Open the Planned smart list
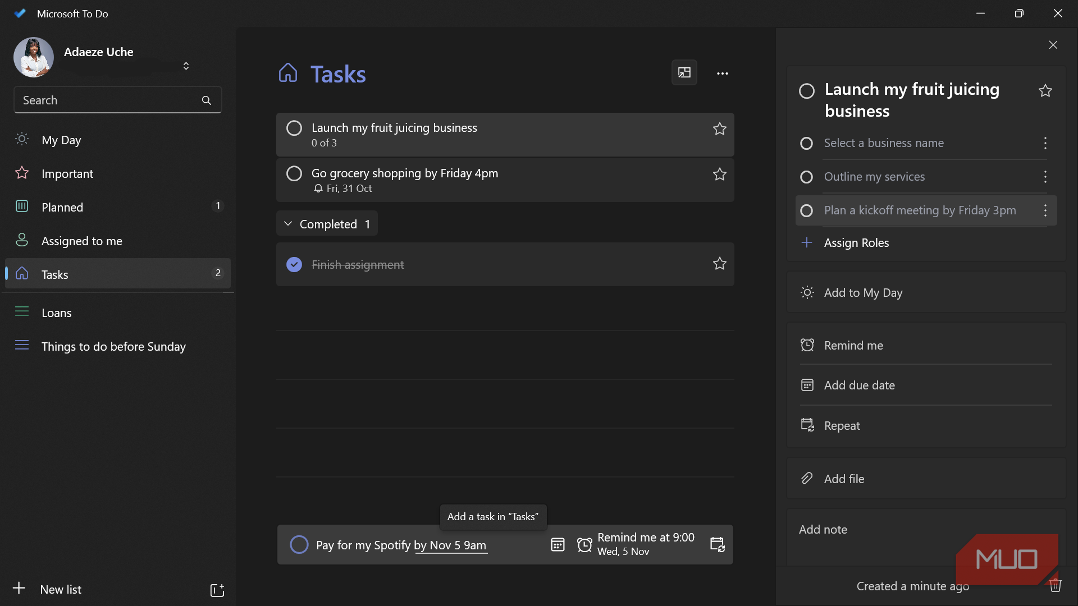 pyautogui.click(x=62, y=207)
